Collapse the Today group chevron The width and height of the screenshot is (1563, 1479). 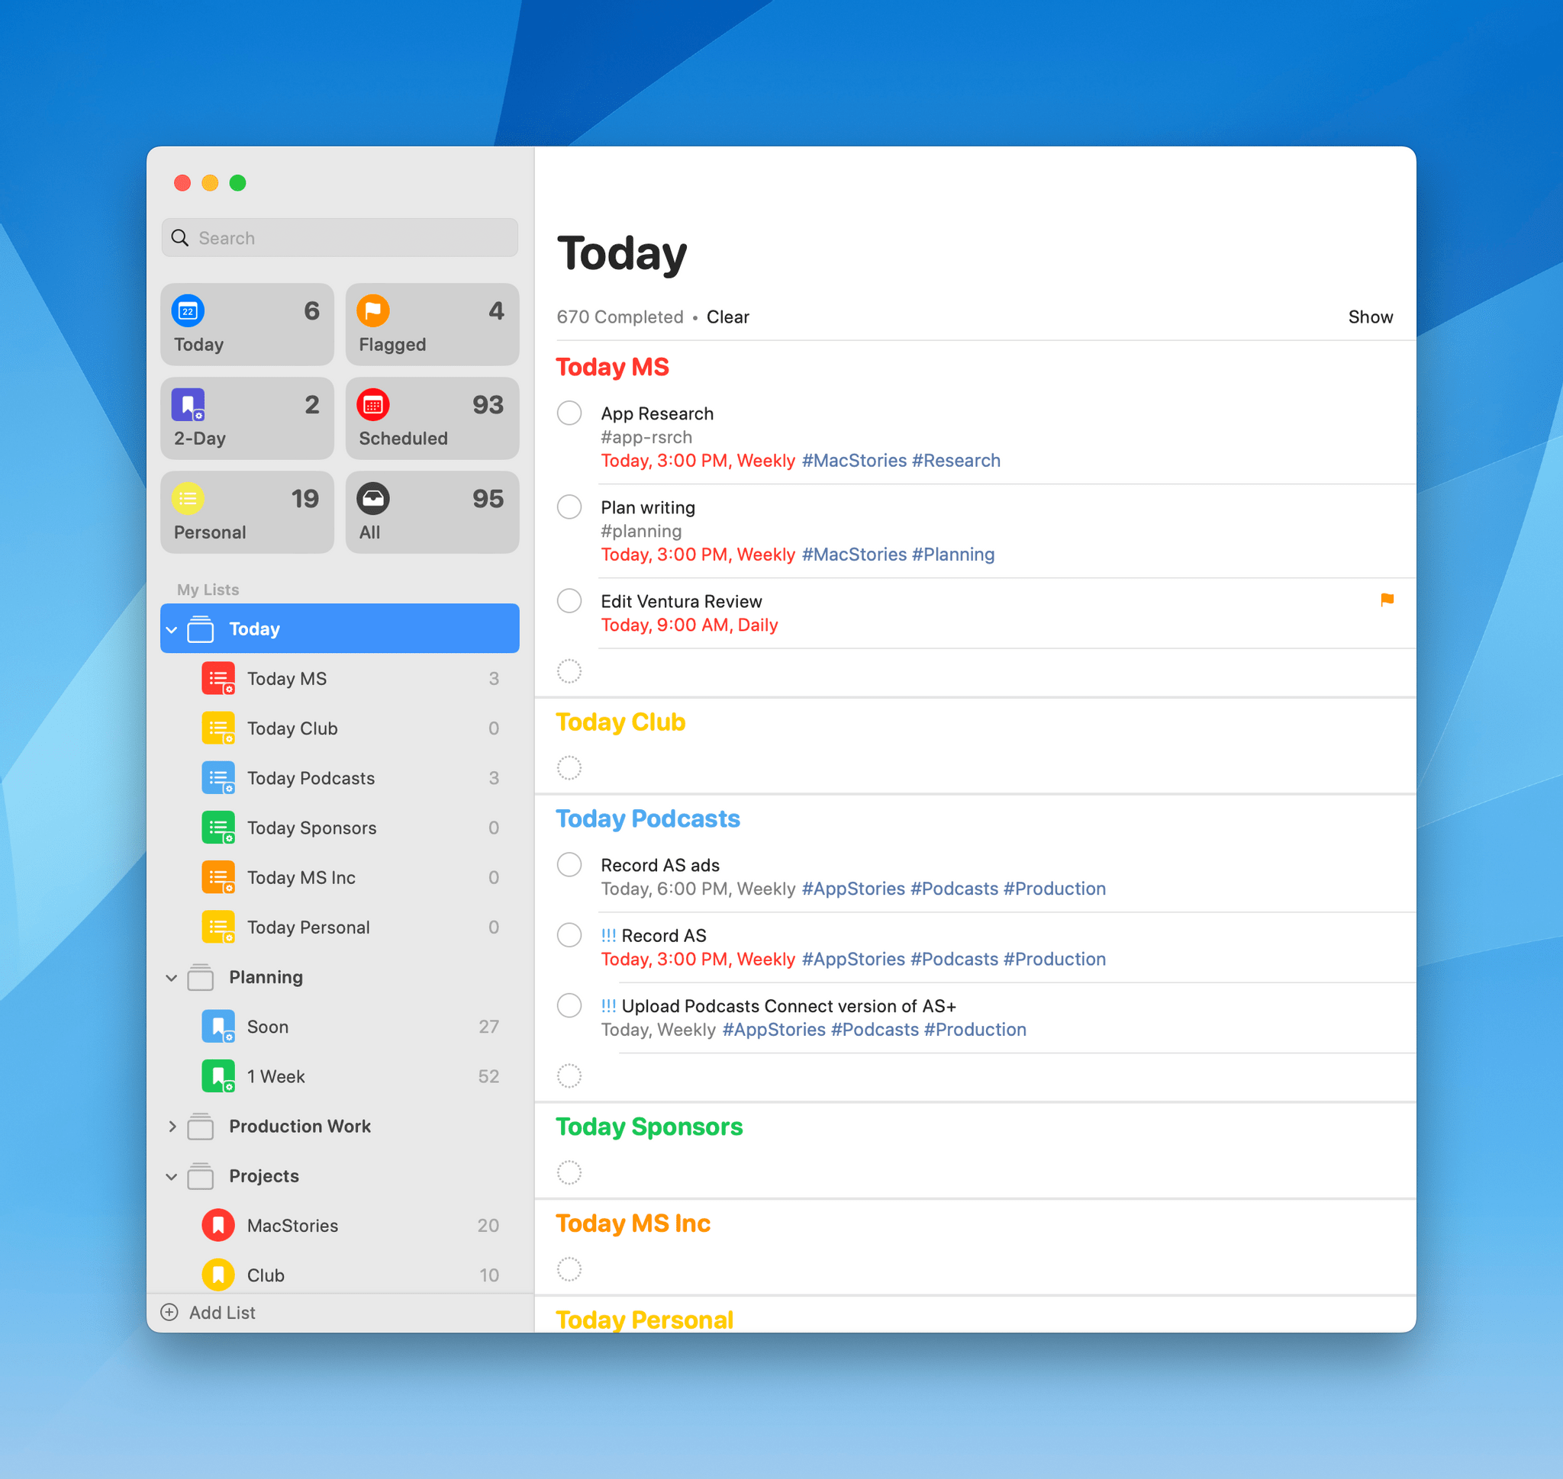coord(171,630)
